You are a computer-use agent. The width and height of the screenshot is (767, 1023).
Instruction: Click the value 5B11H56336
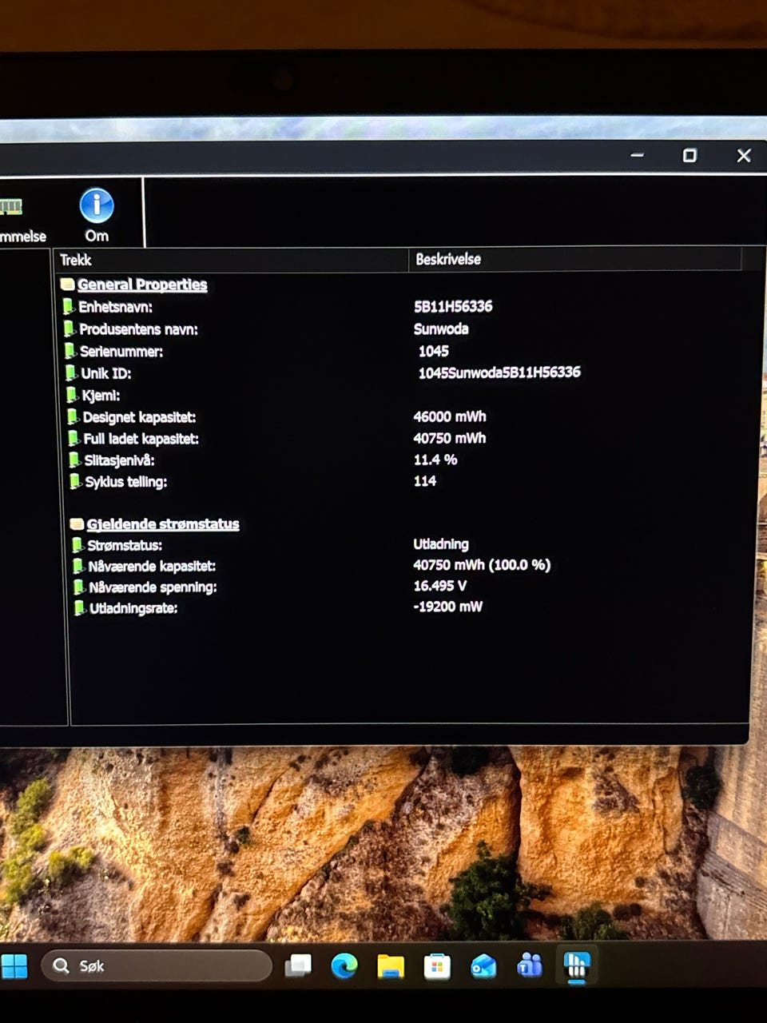pos(453,306)
